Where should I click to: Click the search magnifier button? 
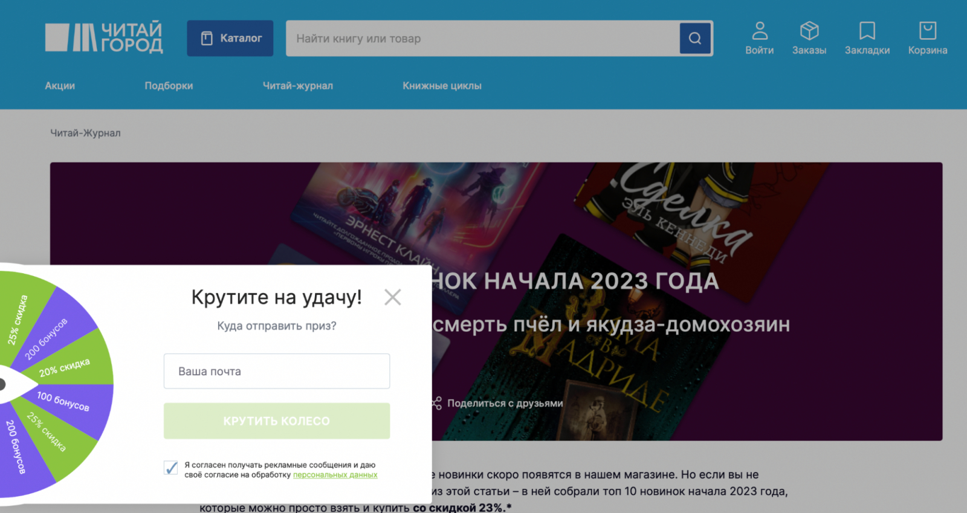click(x=695, y=38)
